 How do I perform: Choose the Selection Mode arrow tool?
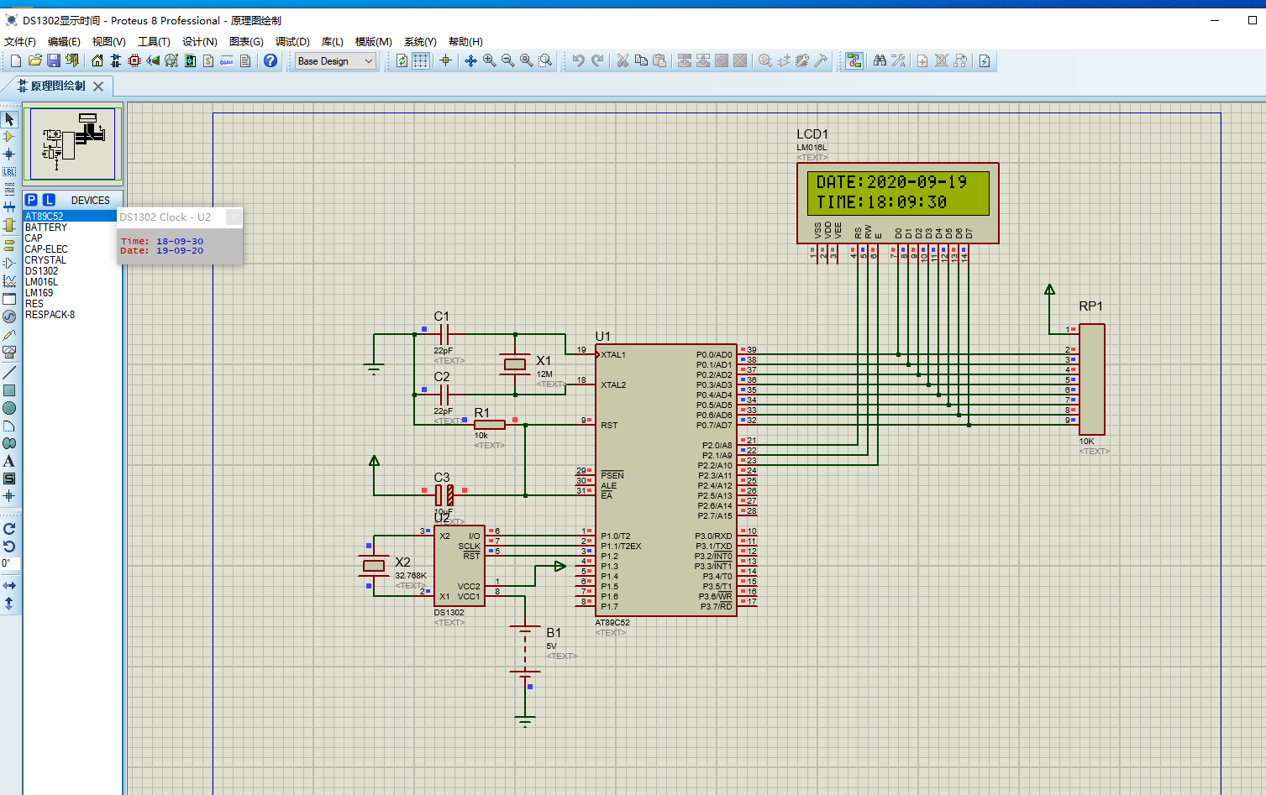click(9, 119)
